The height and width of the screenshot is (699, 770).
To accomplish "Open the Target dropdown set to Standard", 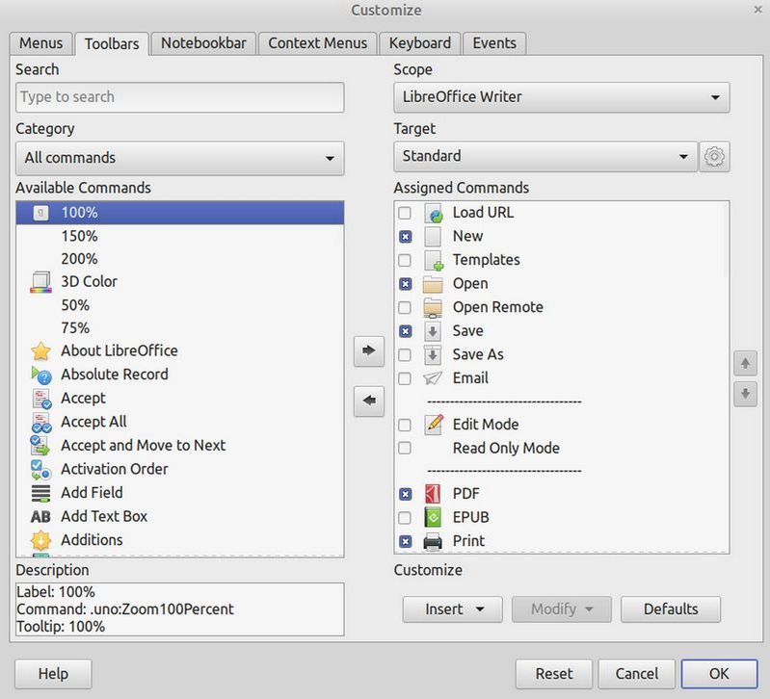I will [x=544, y=156].
